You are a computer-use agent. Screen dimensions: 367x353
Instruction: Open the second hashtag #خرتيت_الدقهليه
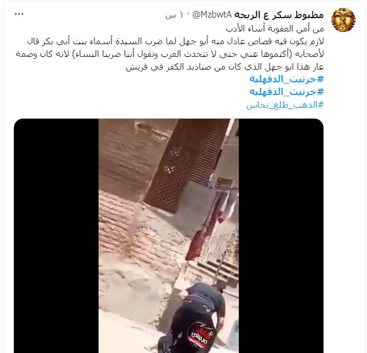pyautogui.click(x=287, y=91)
